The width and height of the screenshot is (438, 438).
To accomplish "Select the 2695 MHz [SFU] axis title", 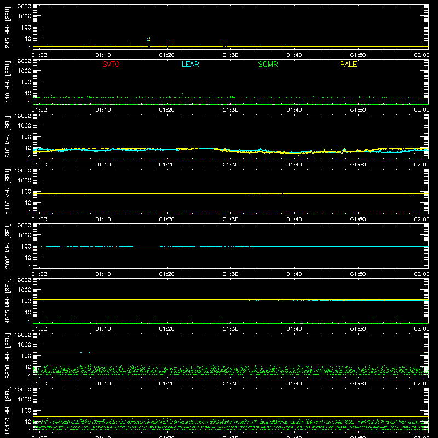I will click(8, 246).
